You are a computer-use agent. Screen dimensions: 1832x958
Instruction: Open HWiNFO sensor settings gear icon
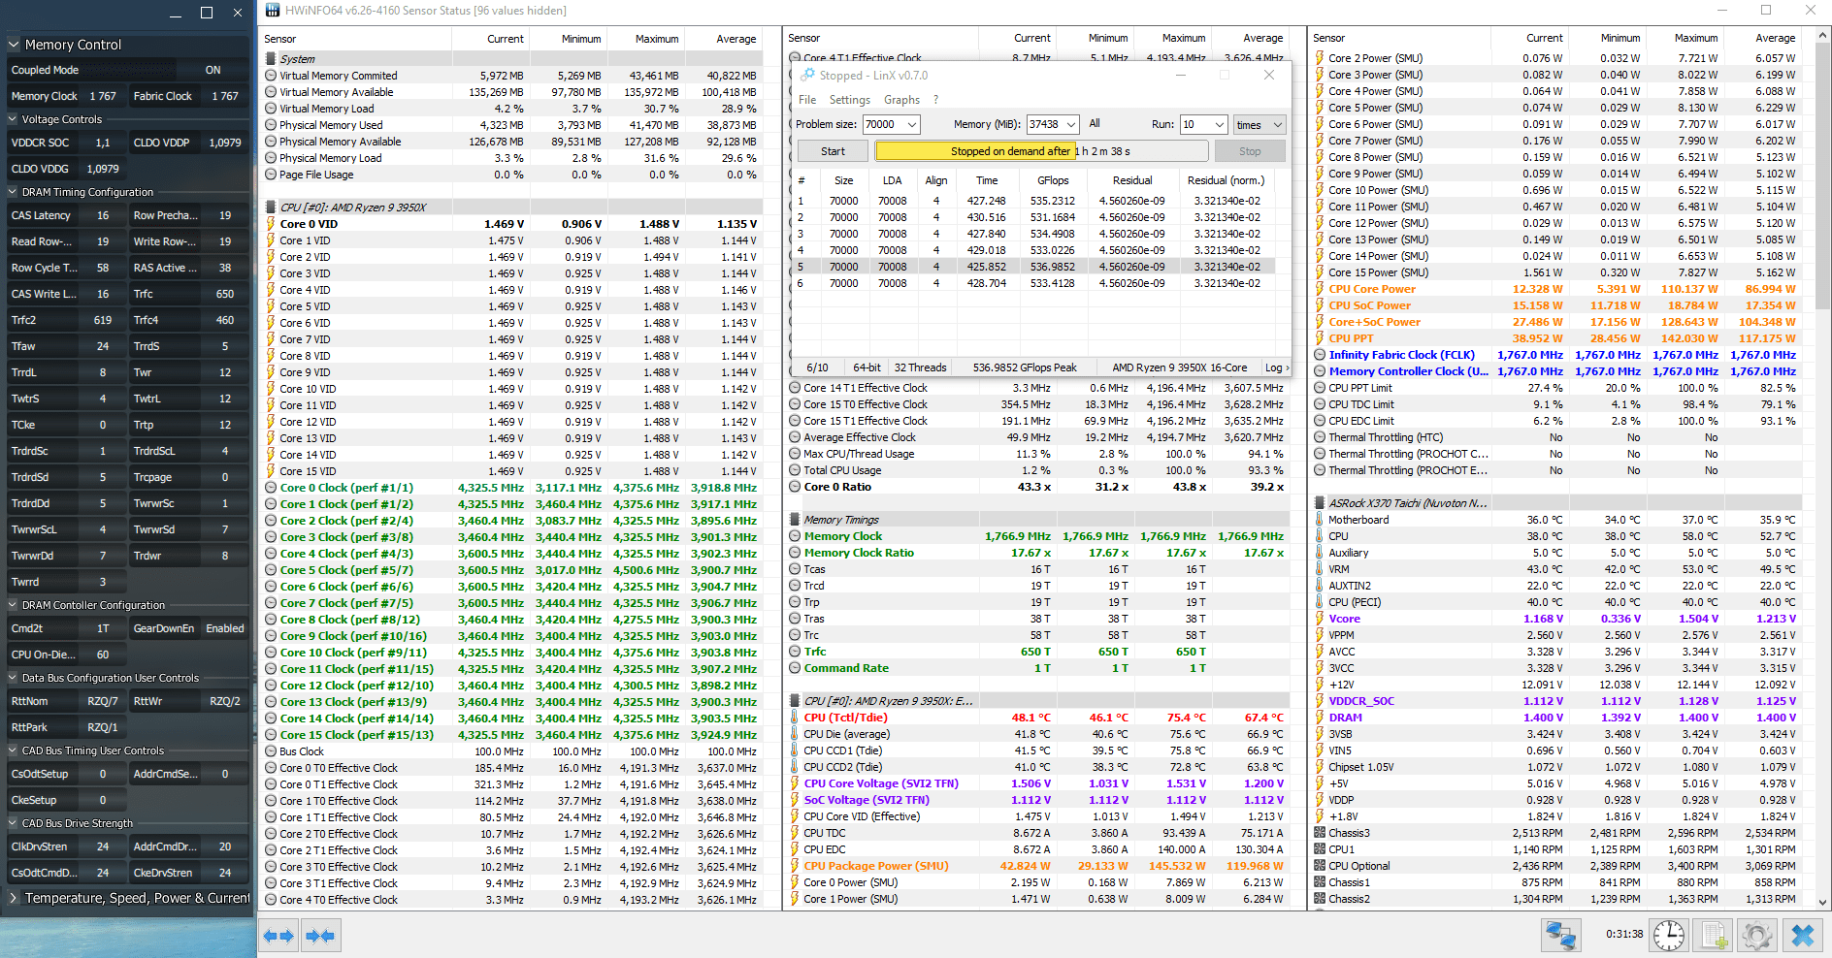point(1757,936)
